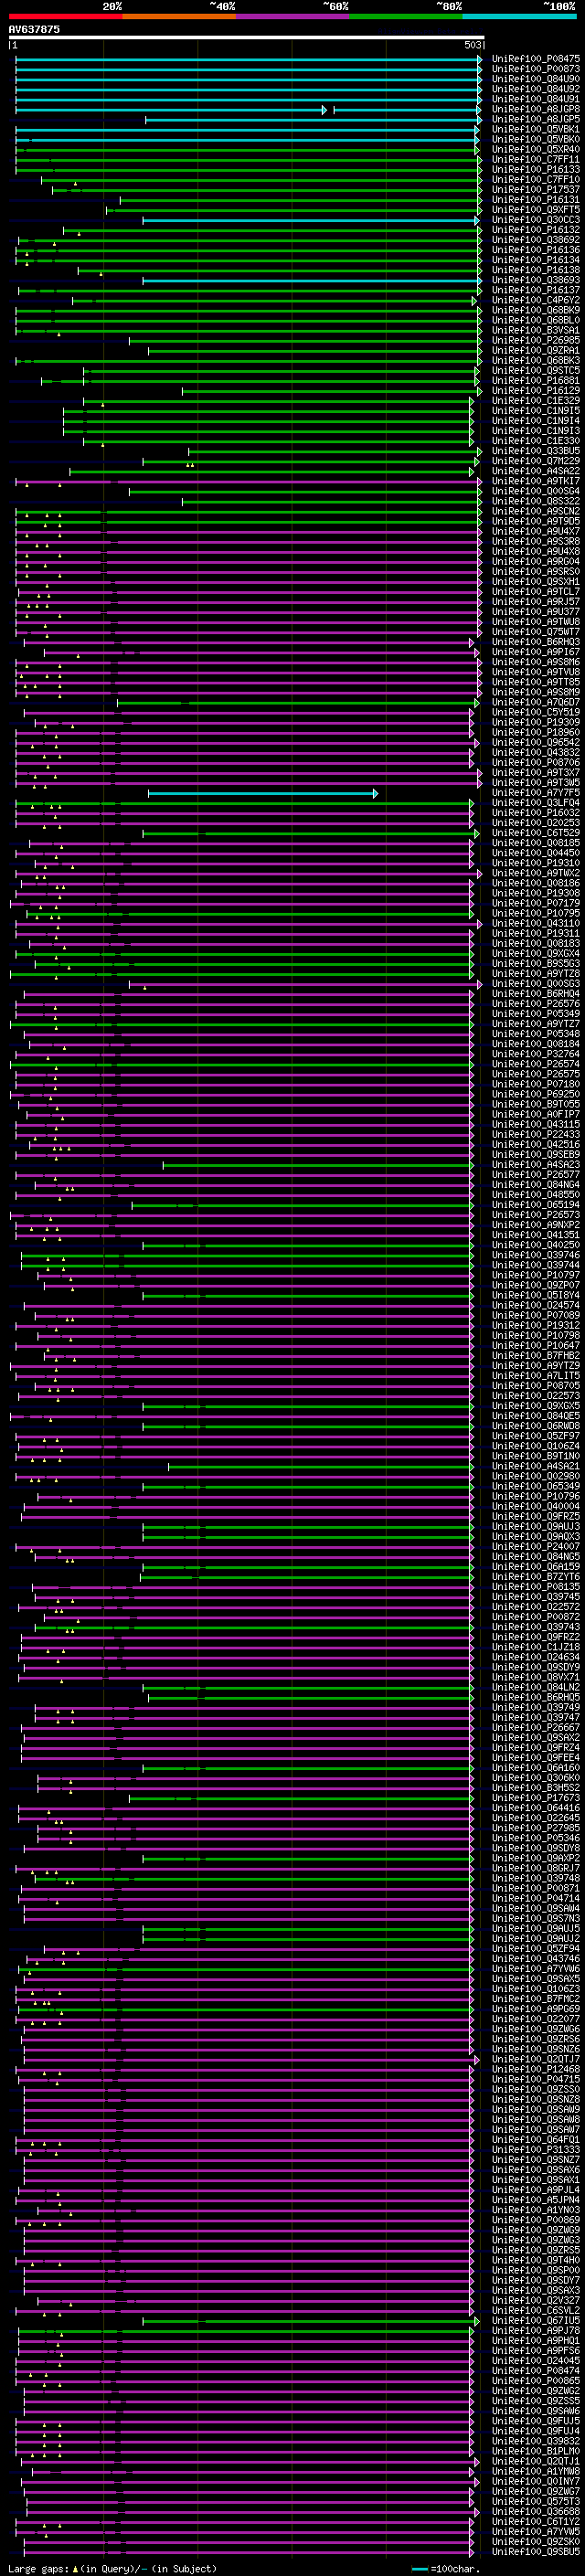Open hit label UniRef100_Q36688
585x2576 pixels.
(x=536, y=2511)
